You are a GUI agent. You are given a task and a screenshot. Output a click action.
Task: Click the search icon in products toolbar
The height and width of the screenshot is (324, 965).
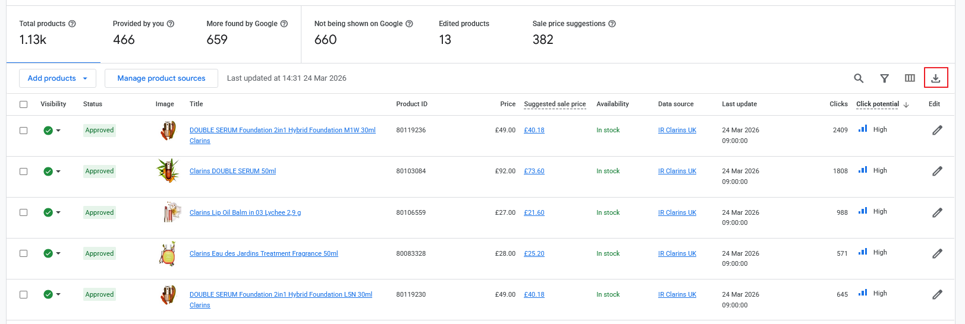point(859,78)
